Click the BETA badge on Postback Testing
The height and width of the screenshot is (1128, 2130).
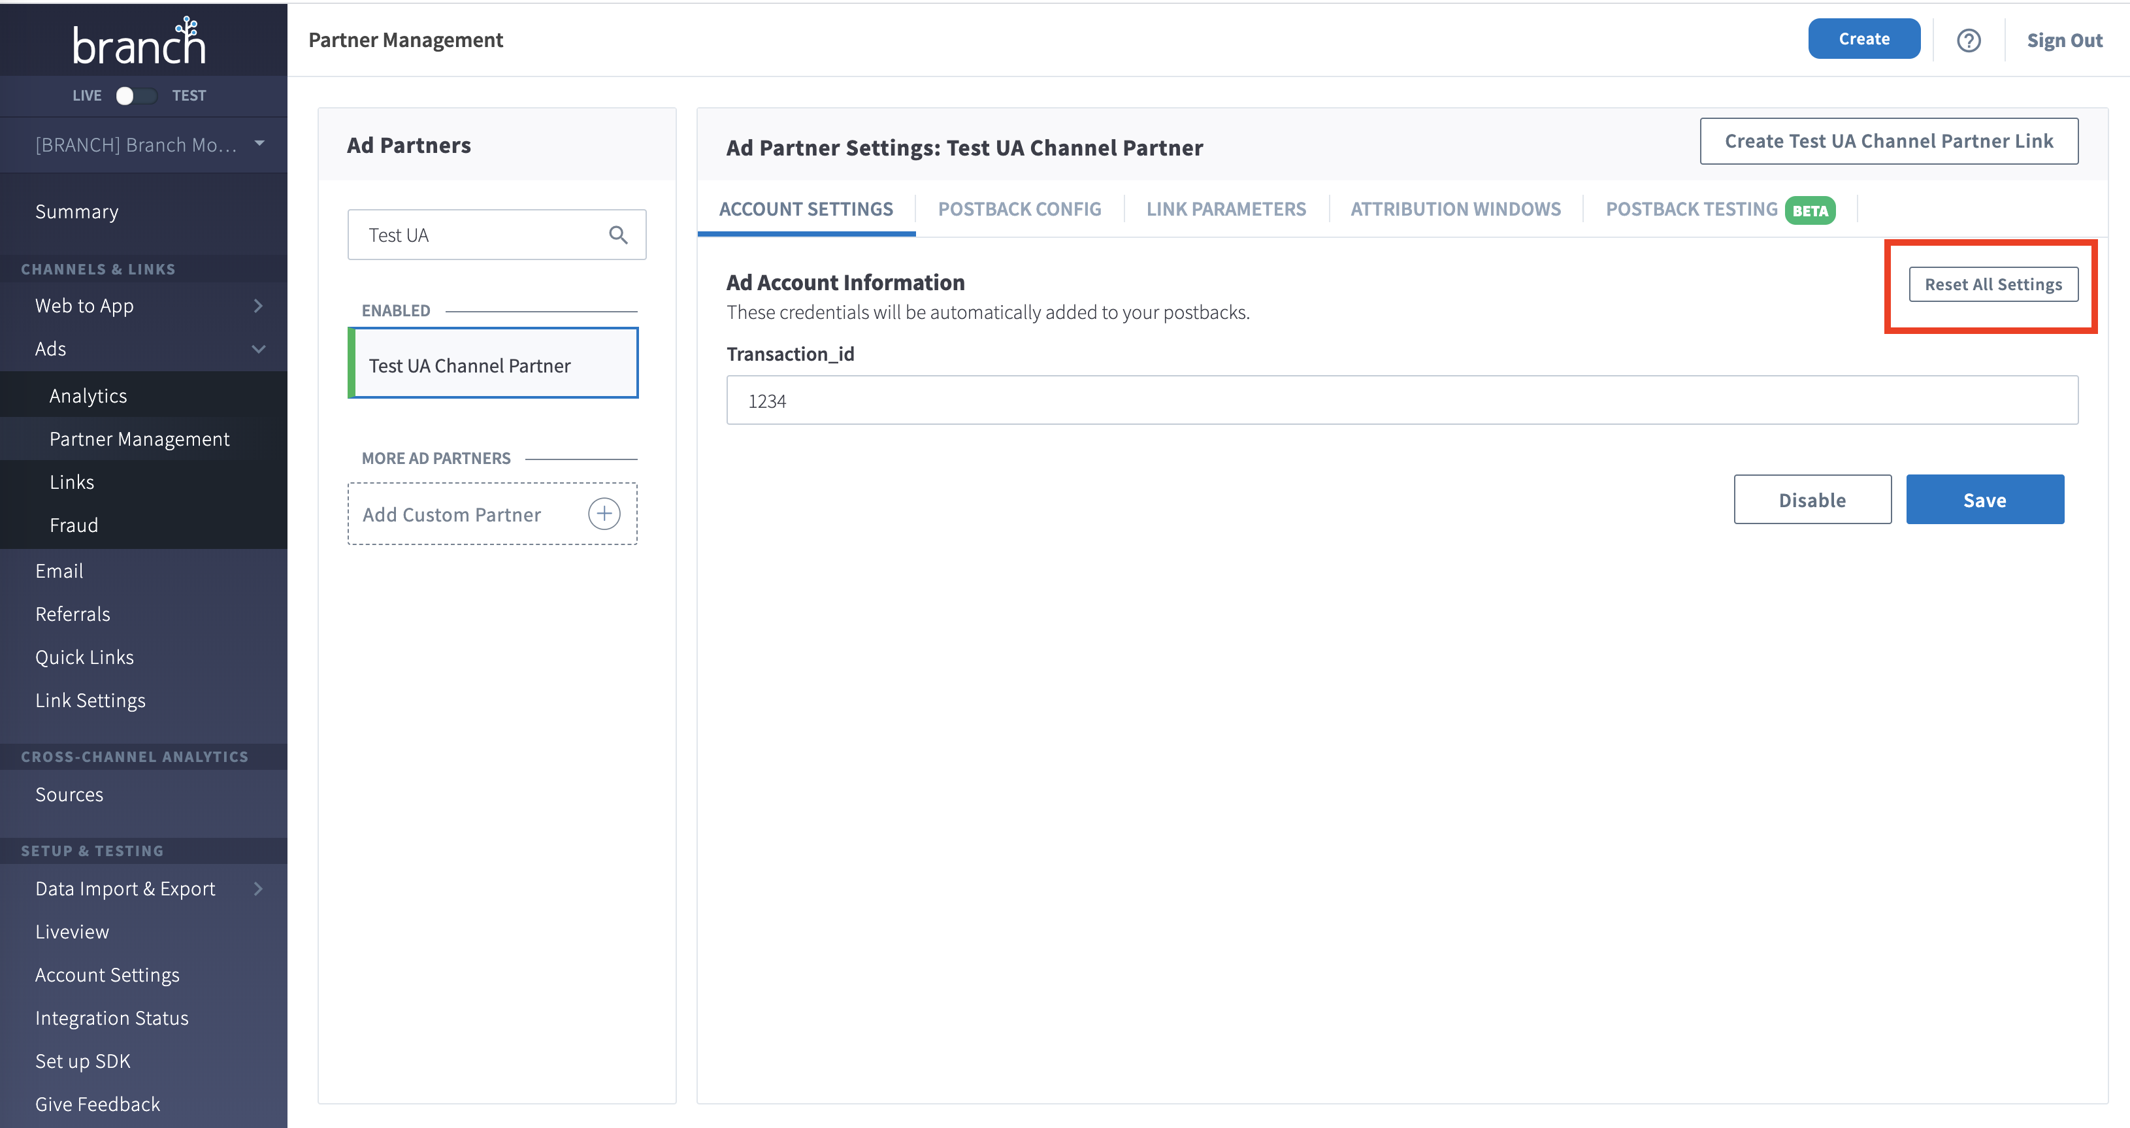pyautogui.click(x=1809, y=210)
